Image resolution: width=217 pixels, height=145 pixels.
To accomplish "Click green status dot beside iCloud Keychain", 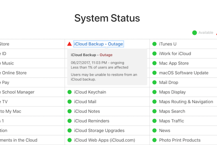I will [69, 92].
